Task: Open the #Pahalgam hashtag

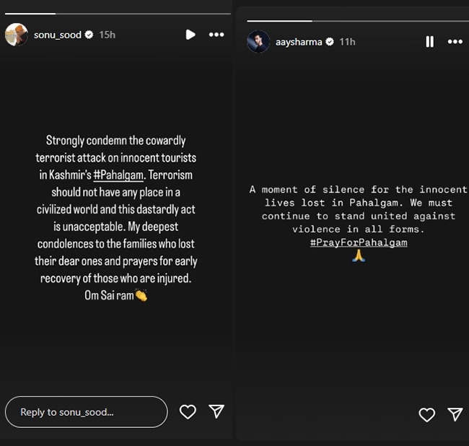Action: click(119, 175)
